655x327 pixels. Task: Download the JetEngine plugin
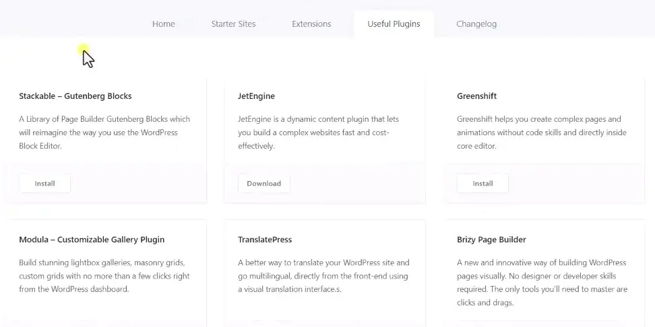(264, 184)
